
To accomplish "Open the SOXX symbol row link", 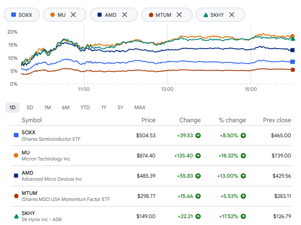I will pyautogui.click(x=28, y=133).
